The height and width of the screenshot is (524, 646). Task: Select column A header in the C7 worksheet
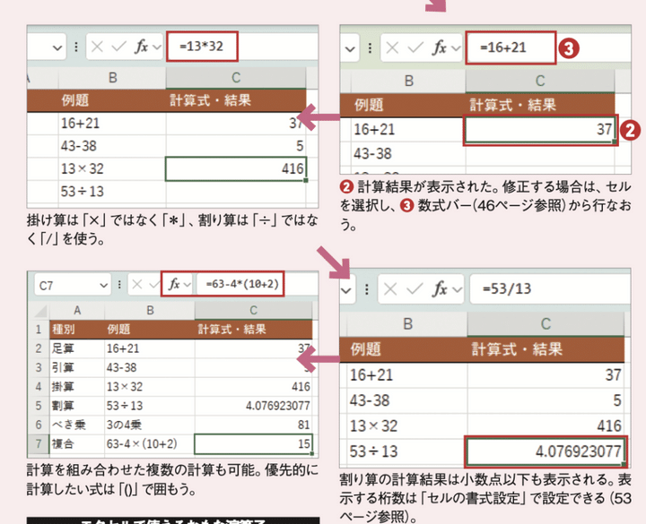(75, 307)
